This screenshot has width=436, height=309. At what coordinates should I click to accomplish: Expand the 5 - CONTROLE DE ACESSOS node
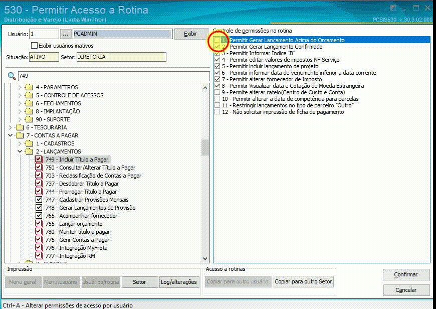(20, 95)
